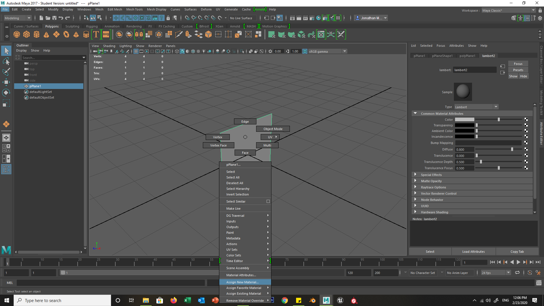This screenshot has height=306, width=544.
Task: Click the Load Attributes button
Action: [473, 252]
